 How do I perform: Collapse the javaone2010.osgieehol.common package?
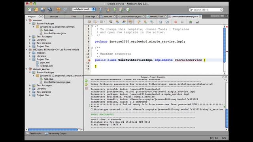(34, 27)
